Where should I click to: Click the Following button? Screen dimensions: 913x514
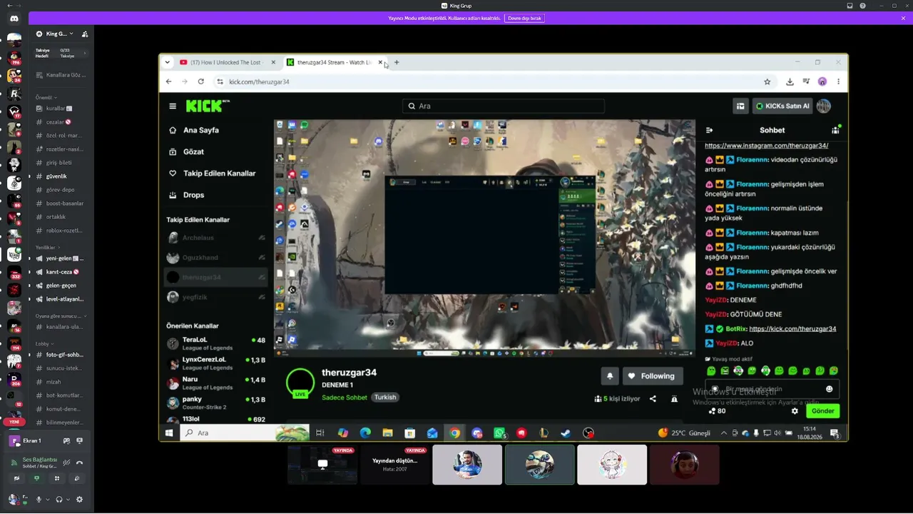click(x=653, y=376)
